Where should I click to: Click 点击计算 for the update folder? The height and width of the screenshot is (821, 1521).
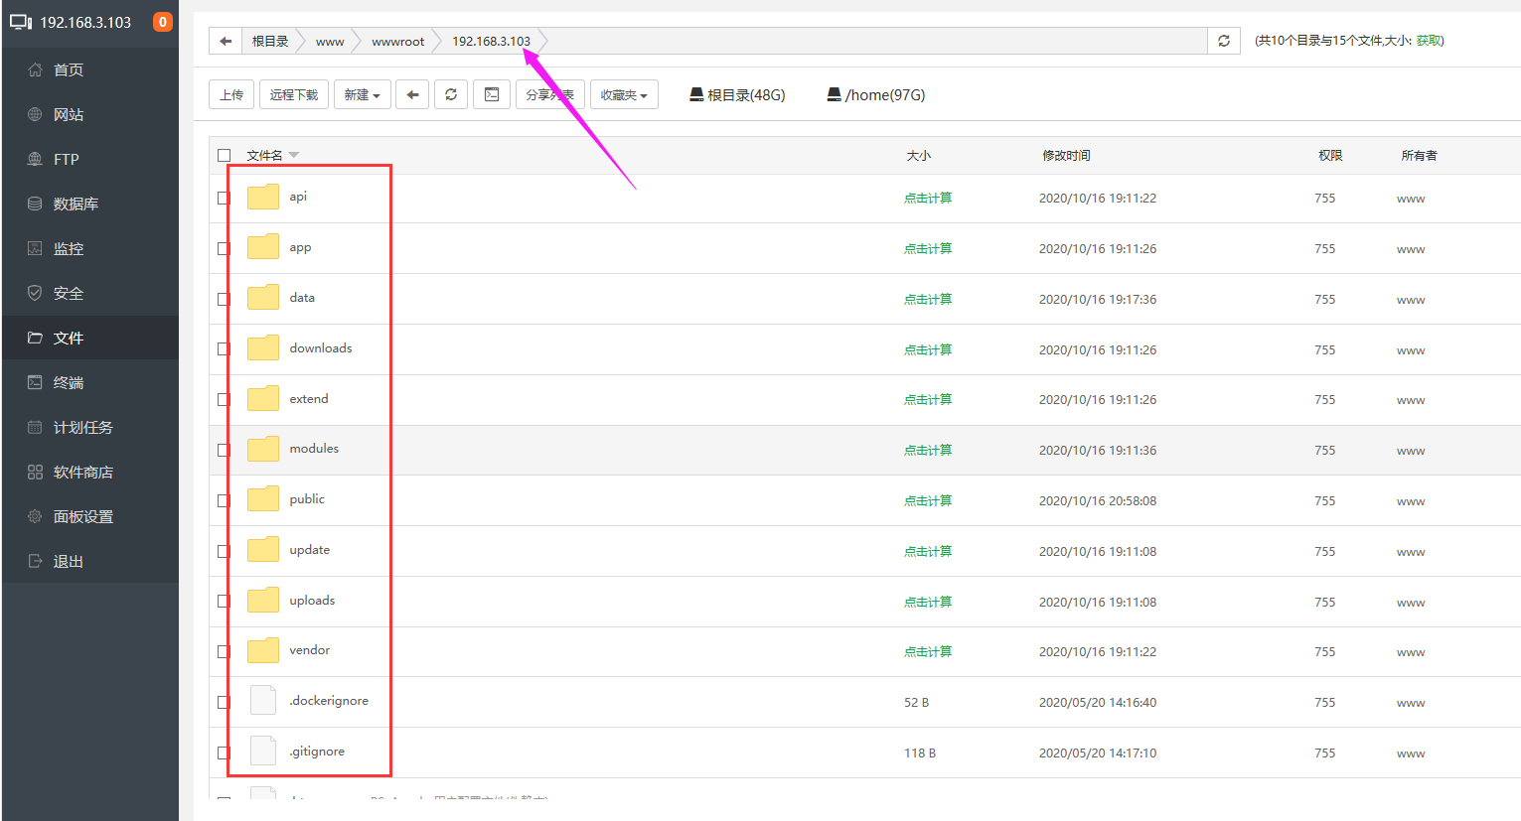[x=928, y=551]
